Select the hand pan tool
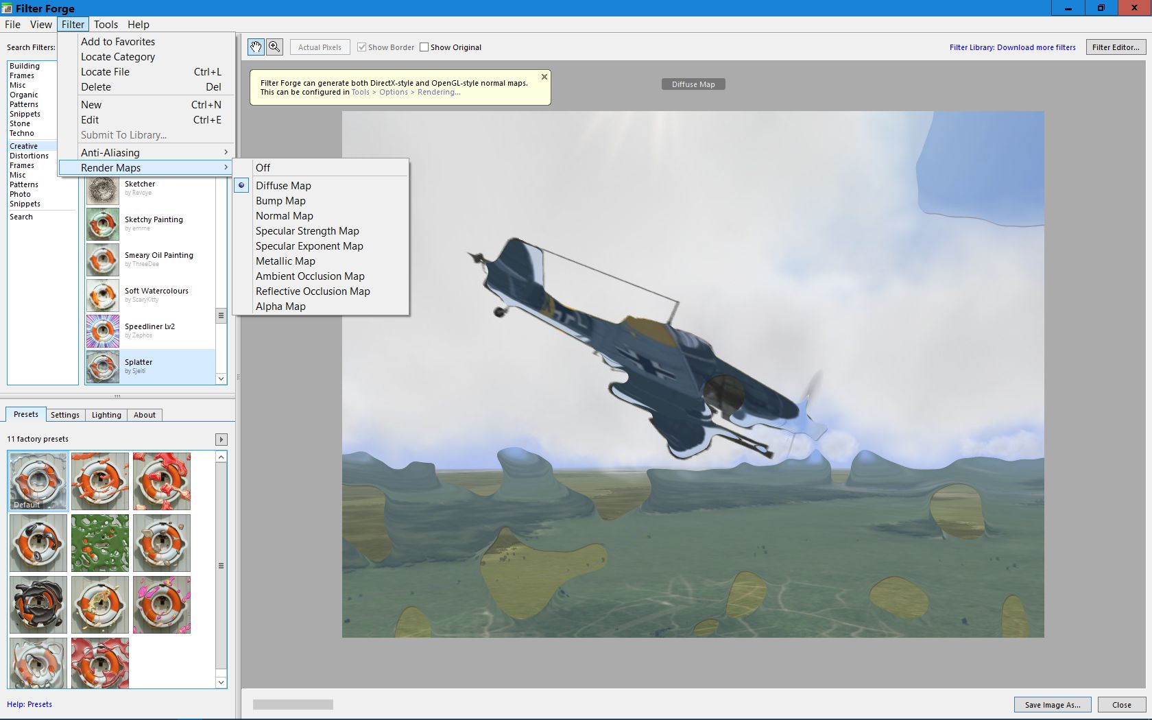This screenshot has height=720, width=1152. [256, 47]
